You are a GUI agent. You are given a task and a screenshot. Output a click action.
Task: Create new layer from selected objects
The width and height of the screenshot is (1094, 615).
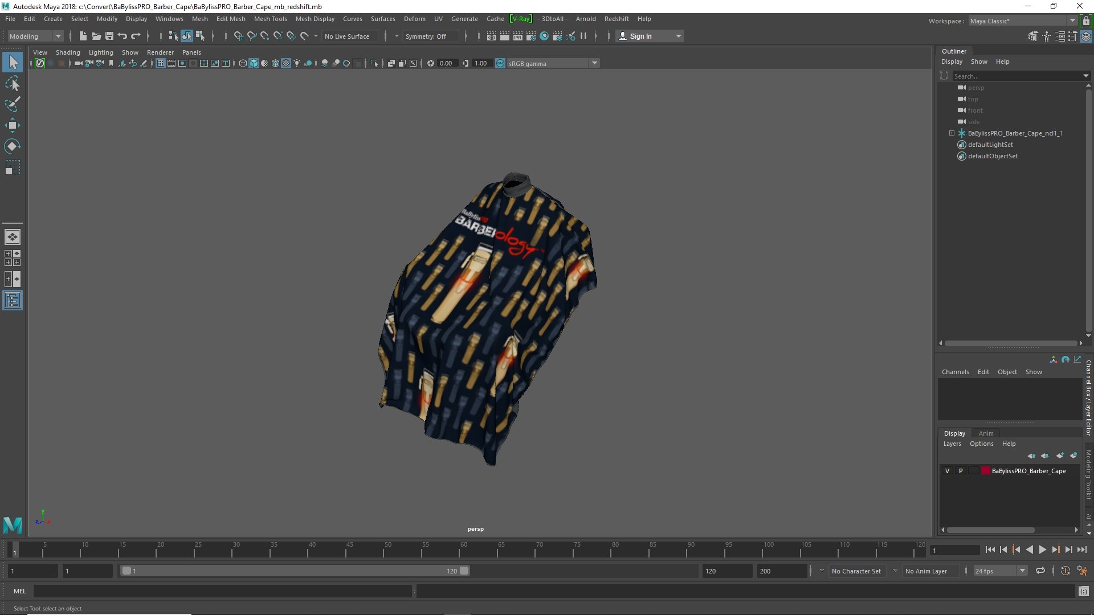point(1074,456)
